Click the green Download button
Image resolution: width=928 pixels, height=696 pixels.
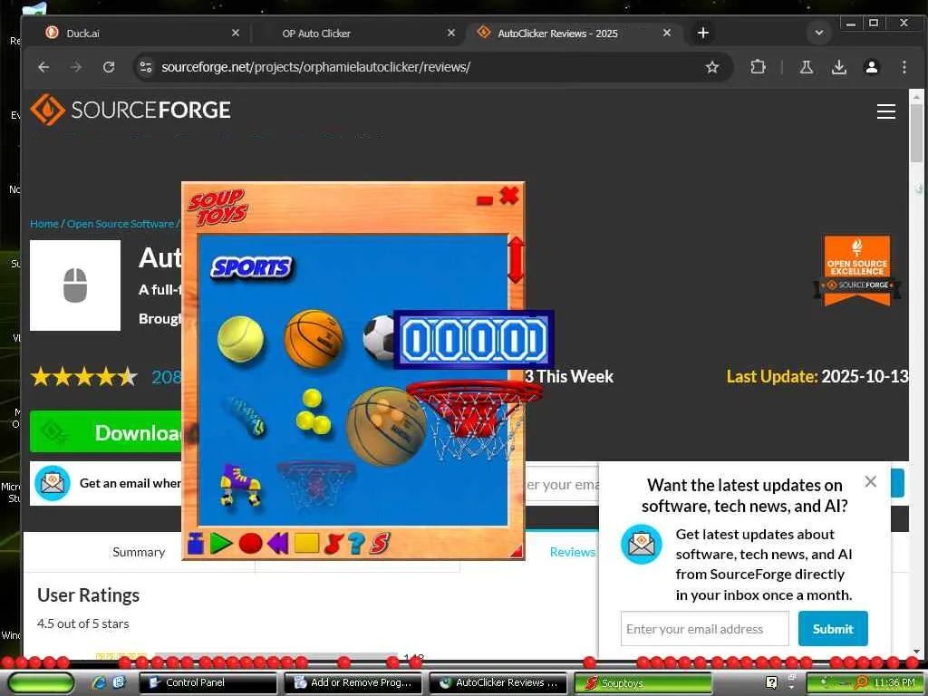click(x=107, y=432)
